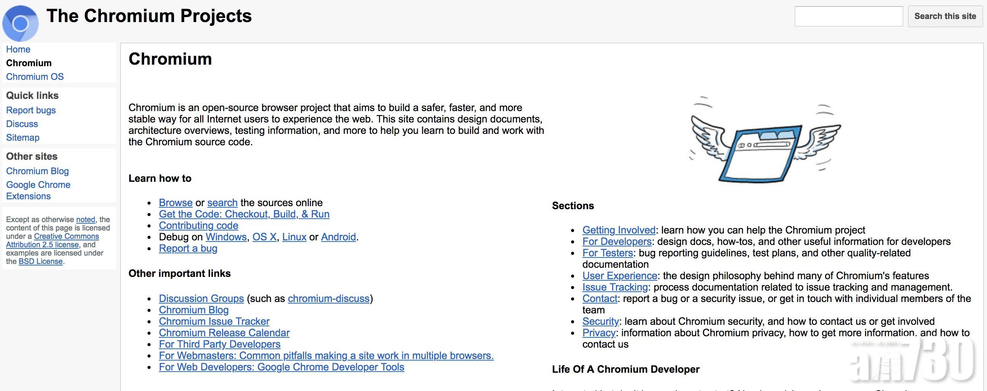Open the Chromium Release Calendar link
This screenshot has height=391, width=987.
pos(224,333)
